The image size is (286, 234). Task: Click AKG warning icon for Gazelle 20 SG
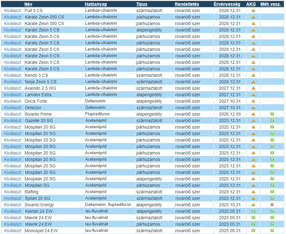click(253, 121)
